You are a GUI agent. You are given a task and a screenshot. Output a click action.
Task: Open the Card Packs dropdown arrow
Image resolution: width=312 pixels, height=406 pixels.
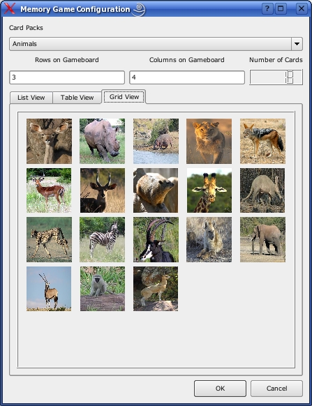click(297, 44)
